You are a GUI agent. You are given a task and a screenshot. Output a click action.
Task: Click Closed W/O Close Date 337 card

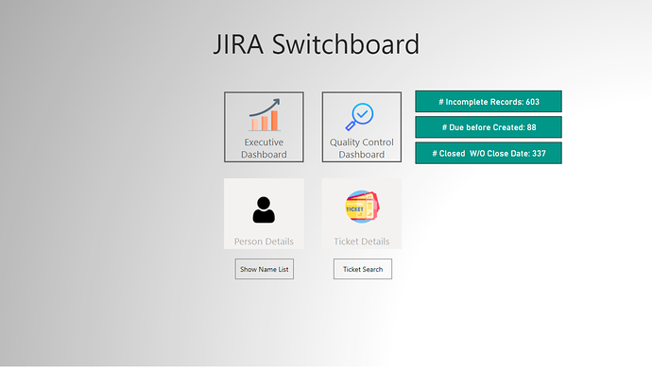coord(489,153)
